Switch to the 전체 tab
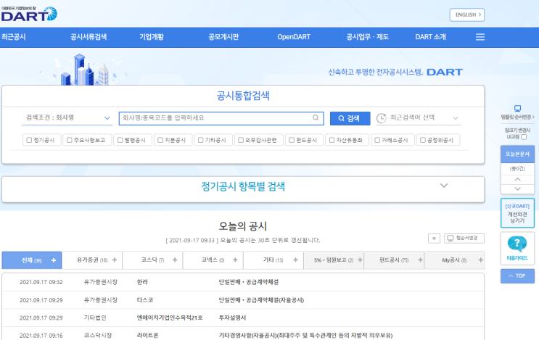Screen dimensions: 539x340 tap(32, 260)
